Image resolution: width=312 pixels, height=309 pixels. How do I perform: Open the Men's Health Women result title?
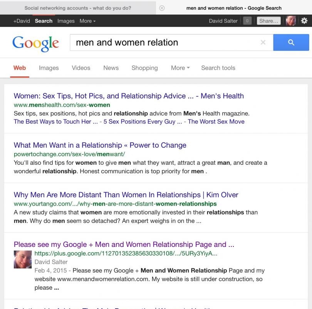tap(129, 96)
